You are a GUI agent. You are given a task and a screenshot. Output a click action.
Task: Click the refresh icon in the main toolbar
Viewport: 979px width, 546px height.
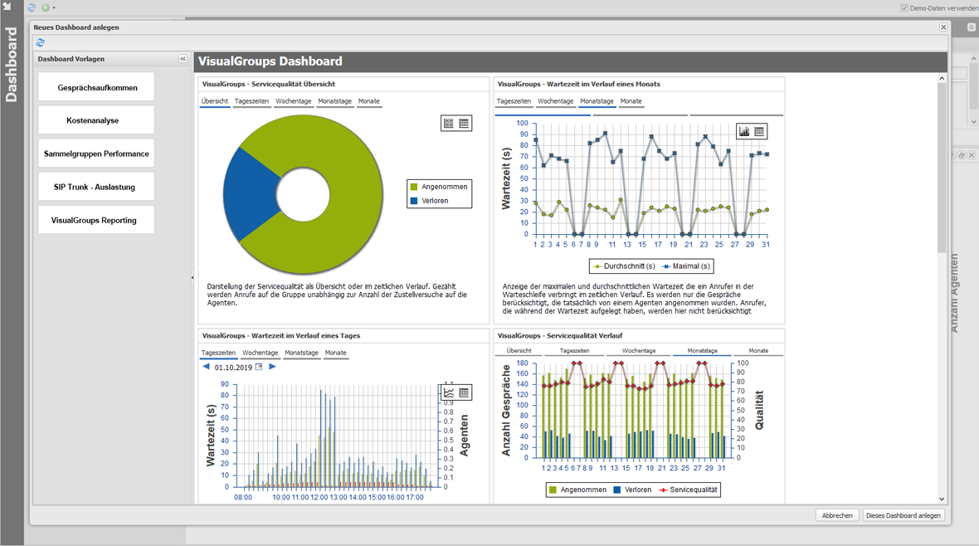point(32,7)
